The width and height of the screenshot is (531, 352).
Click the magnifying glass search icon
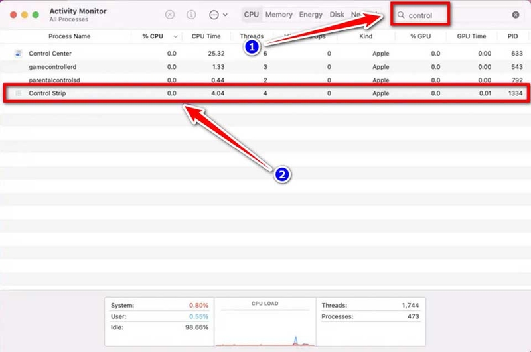pos(401,15)
